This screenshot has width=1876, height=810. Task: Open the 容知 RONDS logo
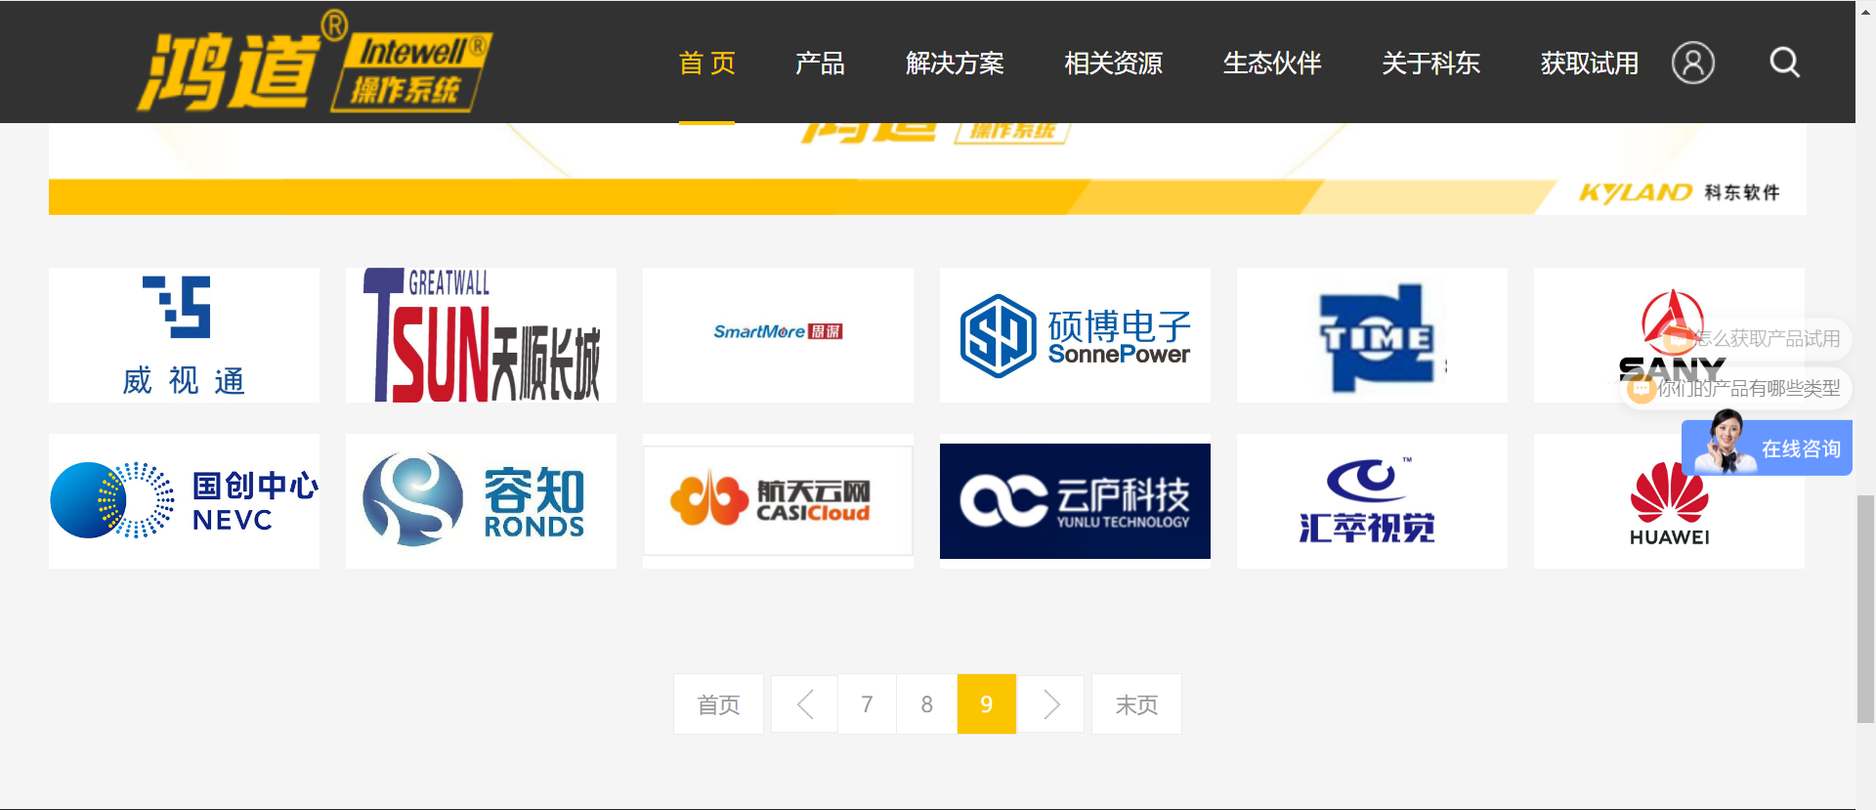[x=481, y=501]
